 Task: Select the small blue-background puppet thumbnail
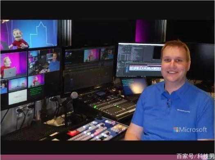[x=18, y=84]
